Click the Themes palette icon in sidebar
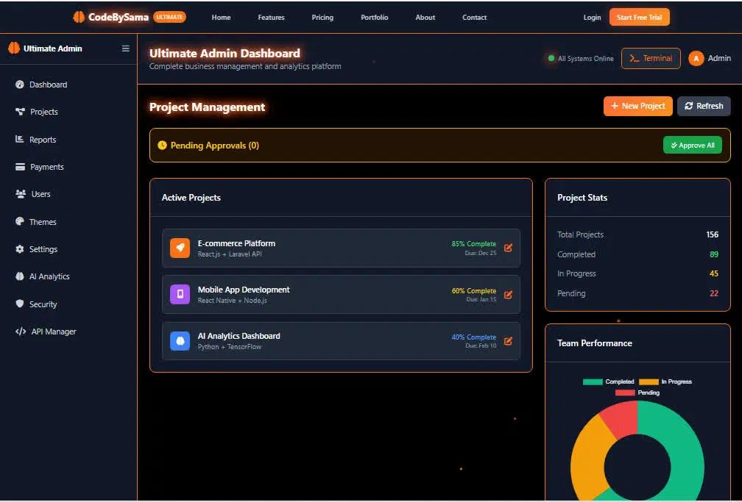Image resolution: width=742 pixels, height=502 pixels. coord(19,221)
